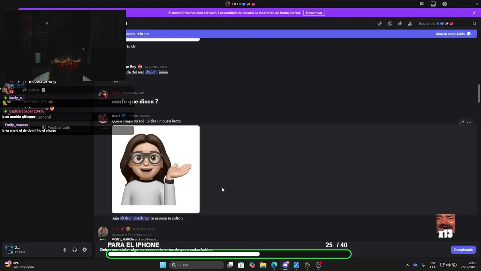Toggle the headphones deafen icon
Viewport: 481px width, 271px height.
tap(75, 250)
